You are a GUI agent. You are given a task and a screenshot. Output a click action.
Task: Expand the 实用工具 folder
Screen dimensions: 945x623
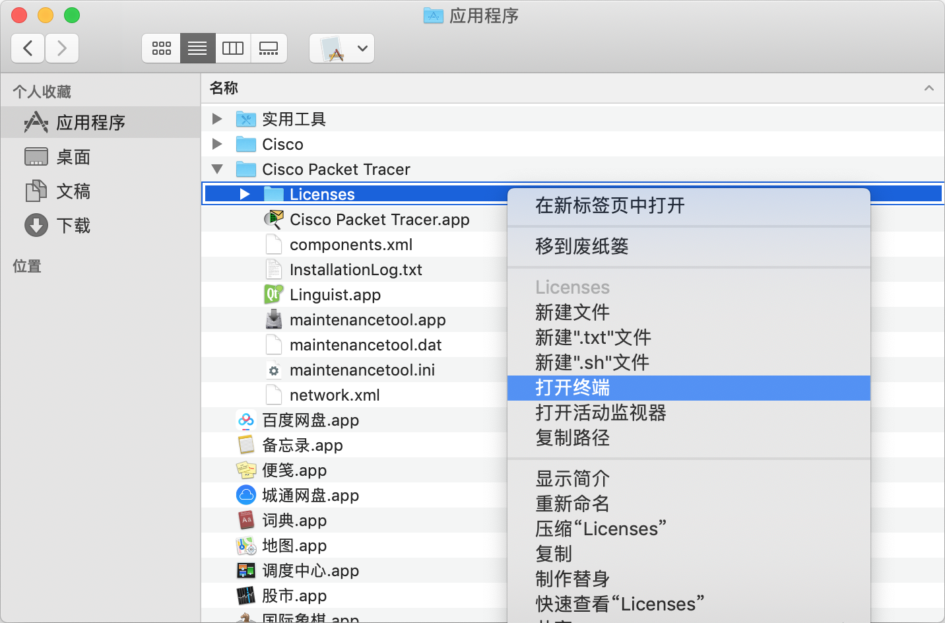pyautogui.click(x=217, y=119)
